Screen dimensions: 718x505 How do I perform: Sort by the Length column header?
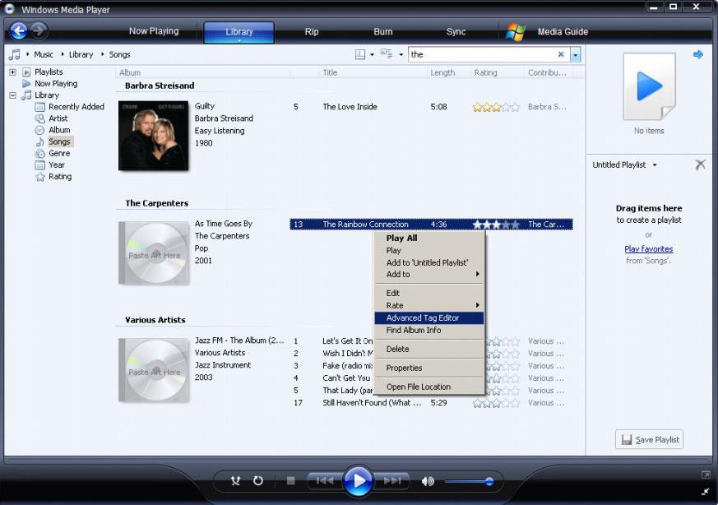pyautogui.click(x=448, y=72)
